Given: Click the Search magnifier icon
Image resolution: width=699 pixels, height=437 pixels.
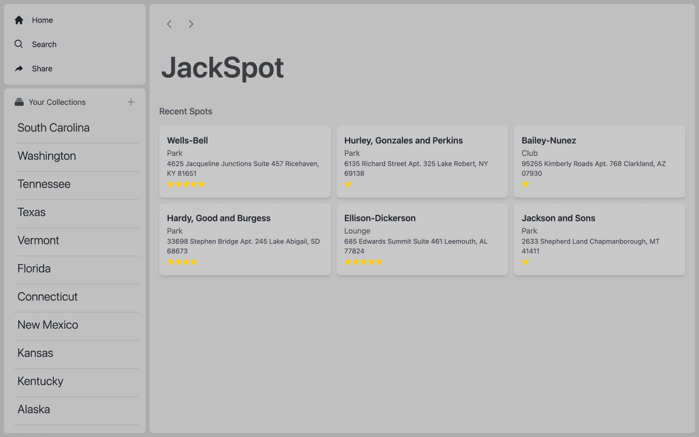Looking at the screenshot, I should [19, 44].
